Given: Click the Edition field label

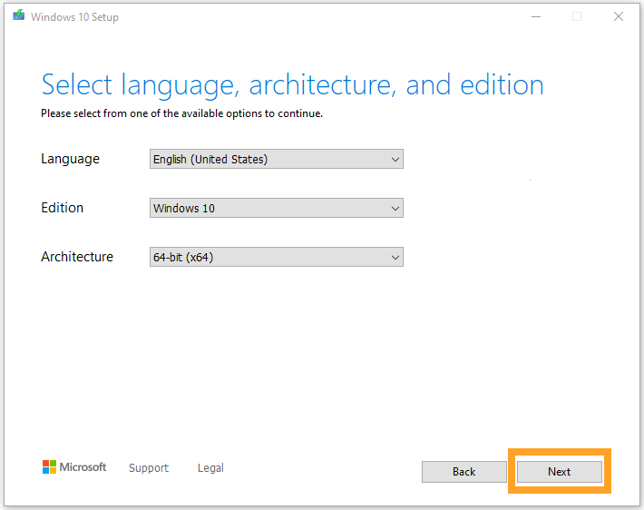Looking at the screenshot, I should tap(62, 208).
